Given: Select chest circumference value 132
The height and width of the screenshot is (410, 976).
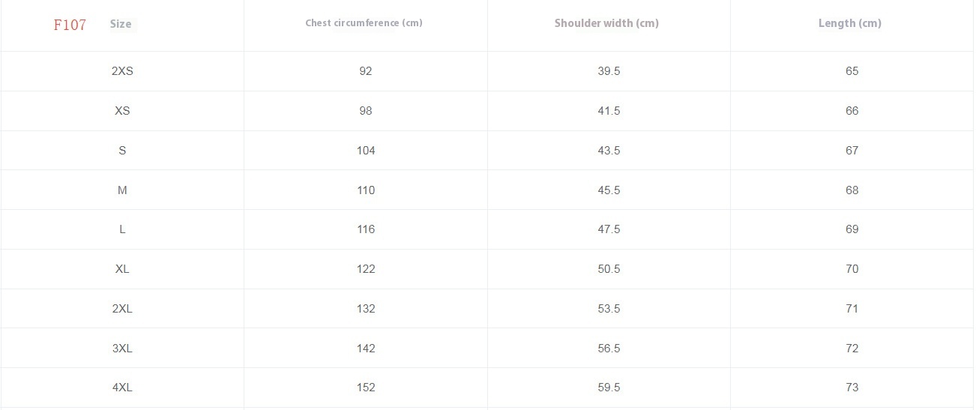Looking at the screenshot, I should [366, 309].
